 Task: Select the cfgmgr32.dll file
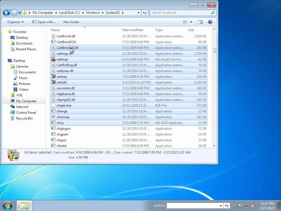coord(128,99)
